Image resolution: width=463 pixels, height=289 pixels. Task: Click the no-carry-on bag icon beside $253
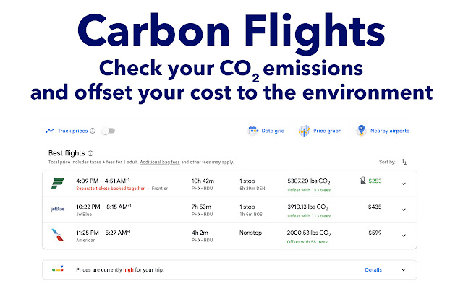click(362, 180)
